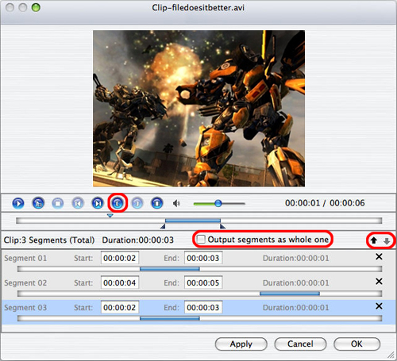Click Segment 03 blue range bar
Image resolution: width=397 pixels, height=361 pixels.
[x=170, y=318]
